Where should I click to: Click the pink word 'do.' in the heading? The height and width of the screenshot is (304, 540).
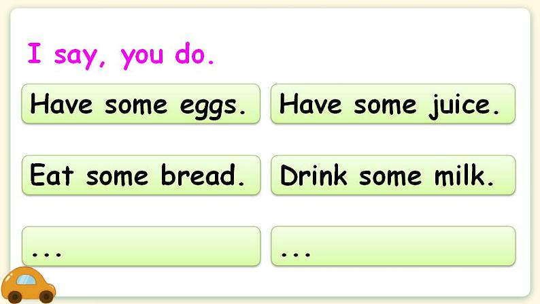click(195, 53)
